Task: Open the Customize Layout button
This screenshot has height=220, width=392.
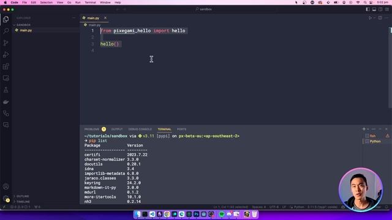Action: tap(386, 9)
